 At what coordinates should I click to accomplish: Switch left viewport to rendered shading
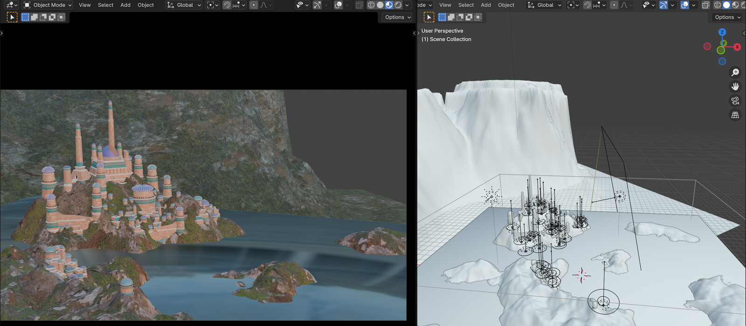click(398, 5)
